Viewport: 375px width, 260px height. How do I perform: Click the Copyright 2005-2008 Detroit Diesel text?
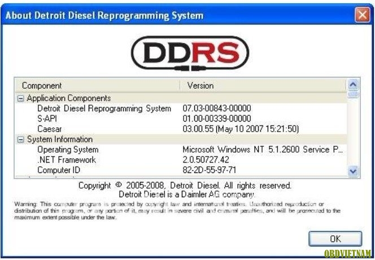tap(185, 185)
